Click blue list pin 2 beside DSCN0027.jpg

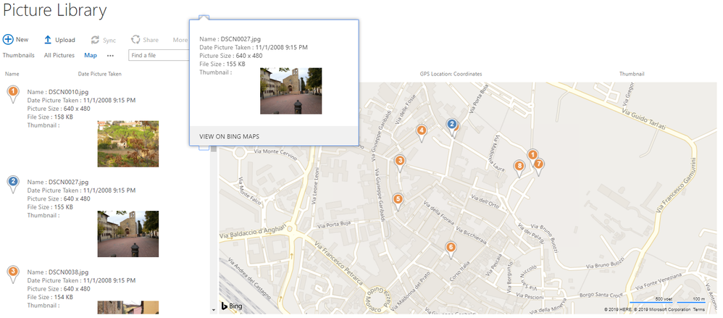pos(13,184)
